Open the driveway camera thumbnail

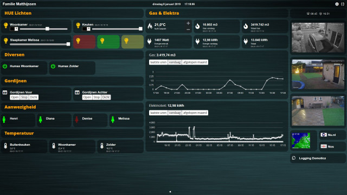pos(318,37)
